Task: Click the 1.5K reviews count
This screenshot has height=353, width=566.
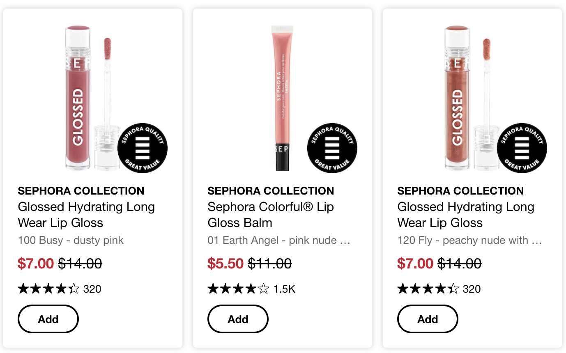Action: [284, 289]
